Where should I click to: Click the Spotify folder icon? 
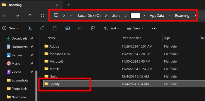coord(46,84)
